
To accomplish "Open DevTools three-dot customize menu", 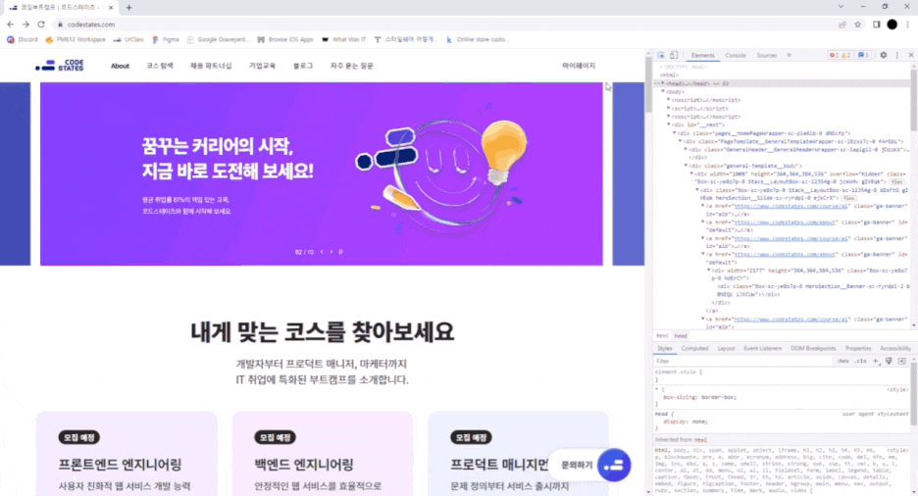I will [x=897, y=55].
